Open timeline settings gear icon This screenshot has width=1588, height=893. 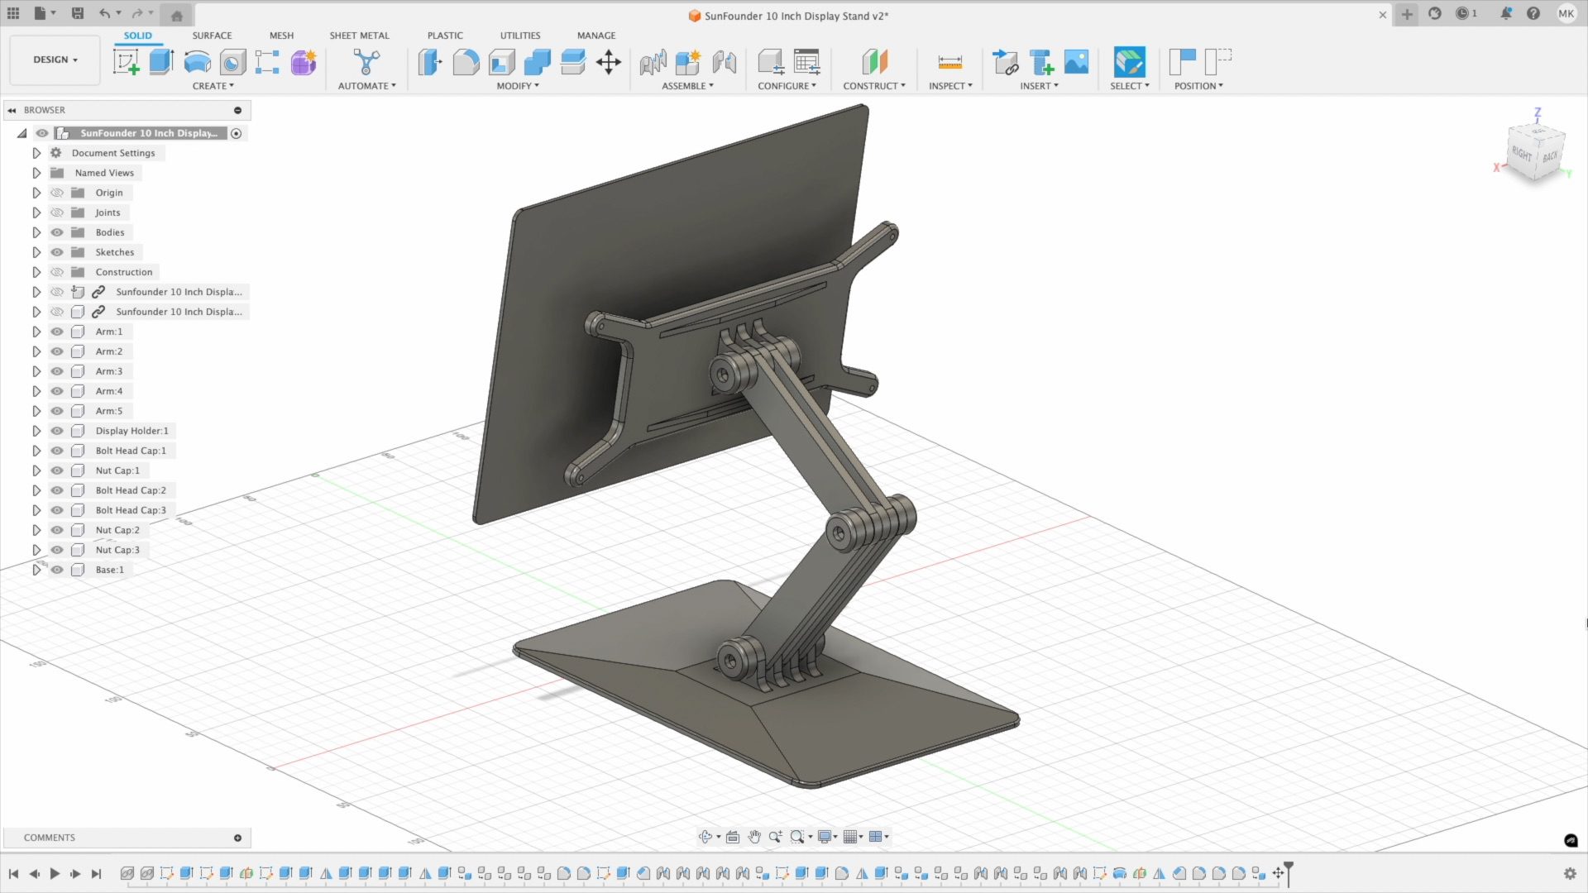1570,873
